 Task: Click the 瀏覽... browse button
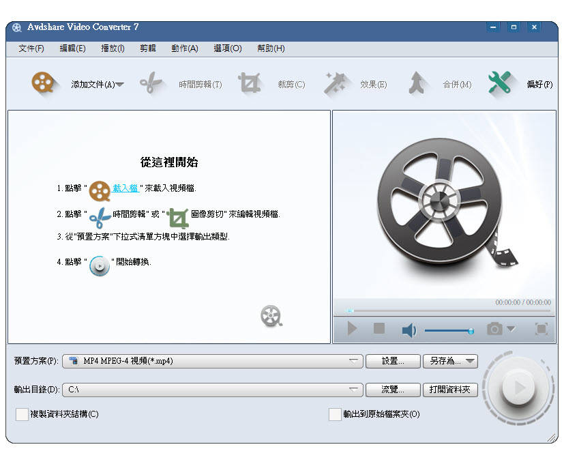[392, 390]
